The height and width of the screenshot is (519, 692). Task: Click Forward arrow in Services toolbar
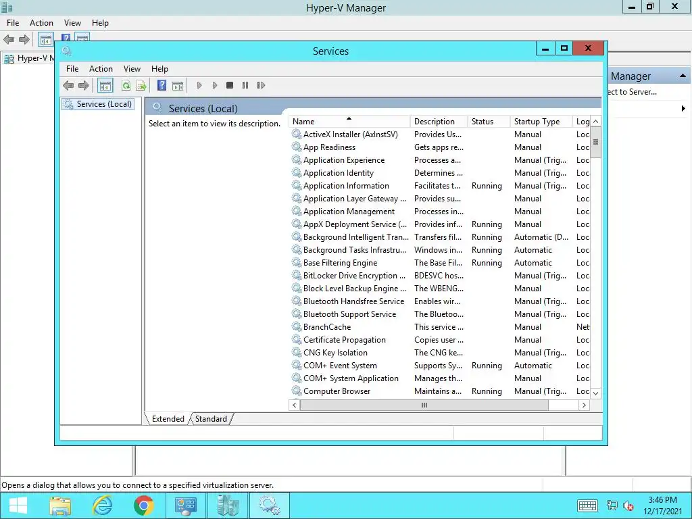[83, 85]
